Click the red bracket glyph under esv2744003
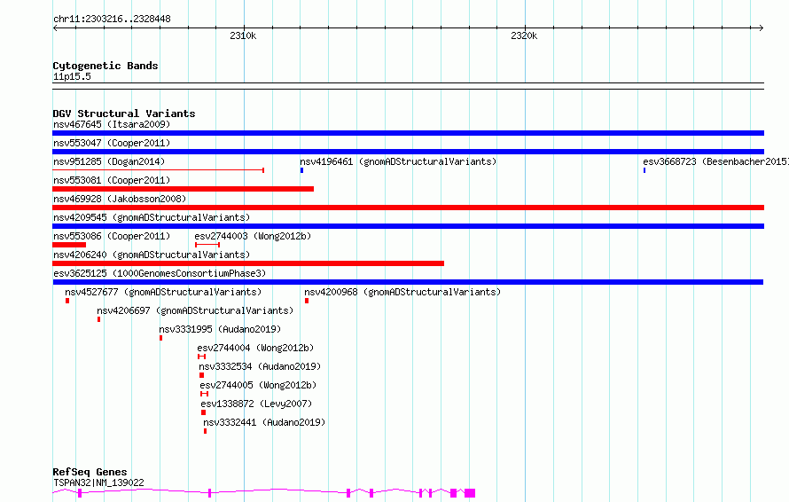 click(207, 245)
